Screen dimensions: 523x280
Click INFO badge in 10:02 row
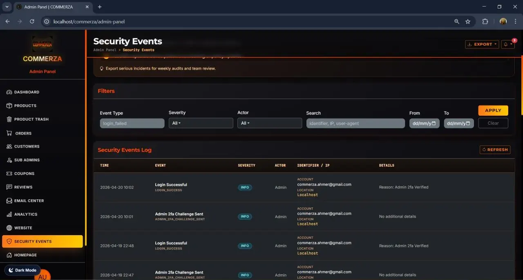(245, 187)
